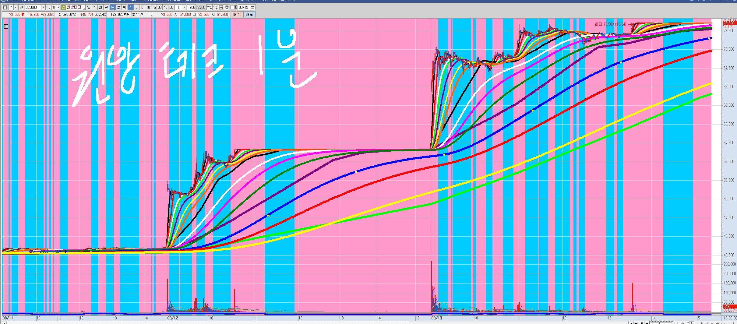Open the dropdown next to speaker icon
737x324 pixels.
(x=58, y=7)
